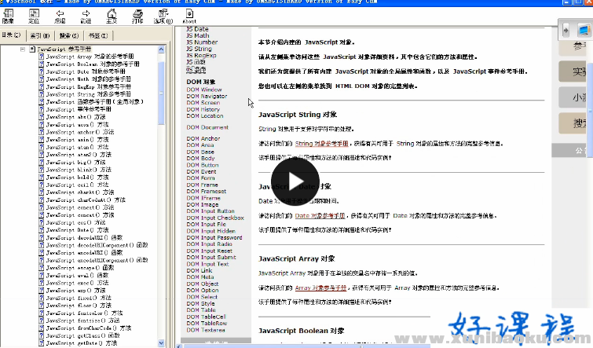
Task: Go back with the 后退 arrow icon
Action: coord(60,16)
